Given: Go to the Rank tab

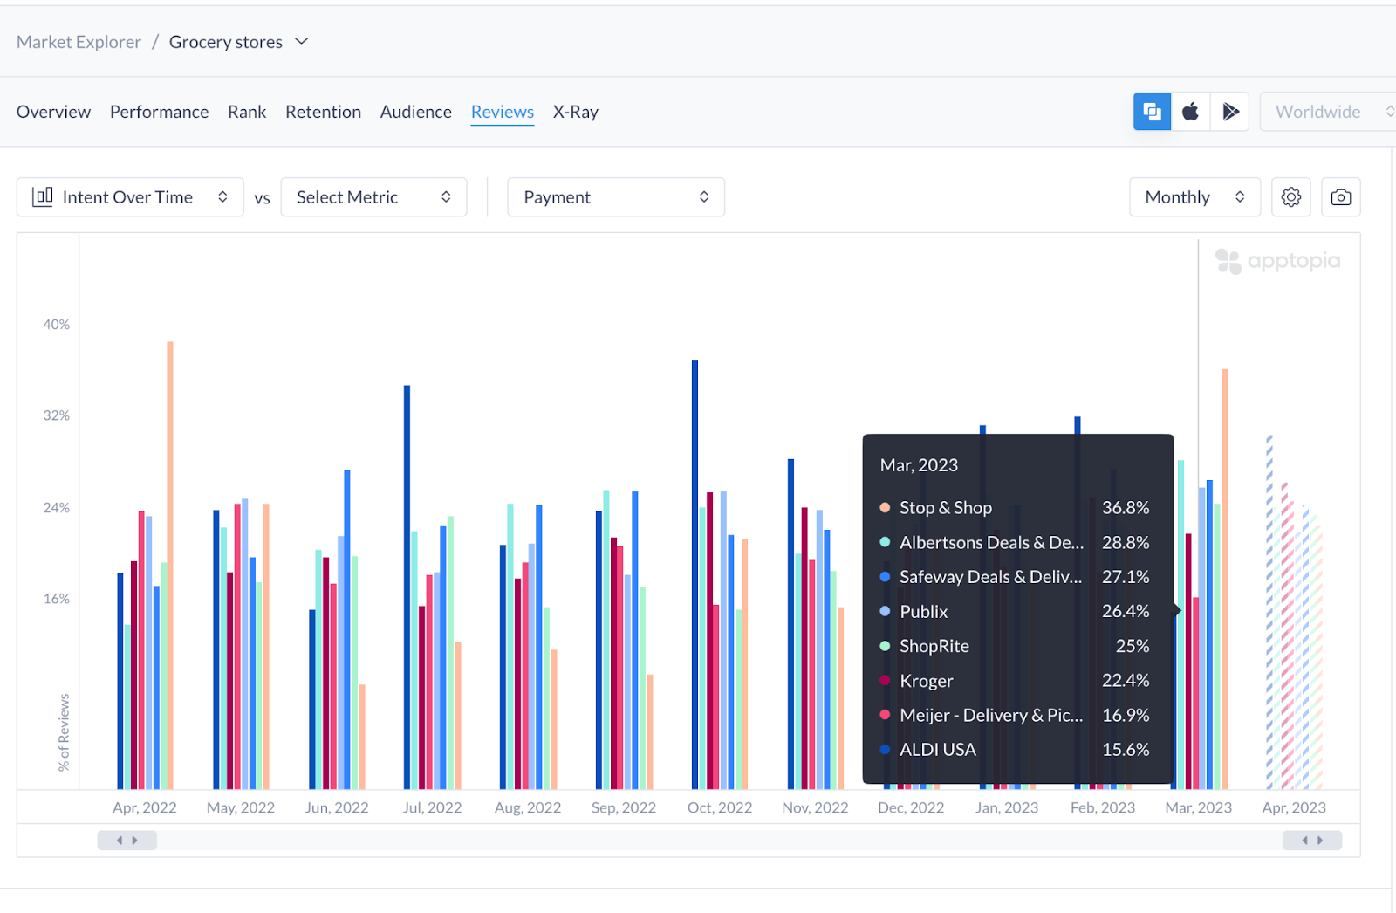Looking at the screenshot, I should pos(247,112).
